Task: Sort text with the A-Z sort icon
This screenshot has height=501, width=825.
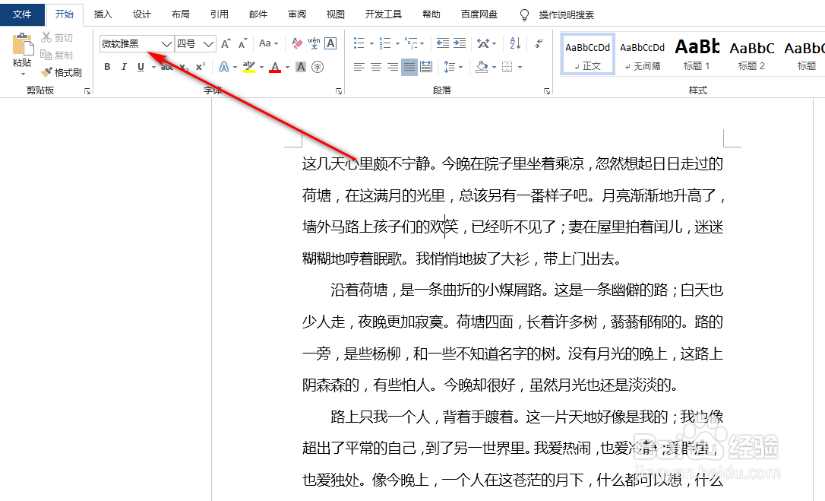Action: 515,43
